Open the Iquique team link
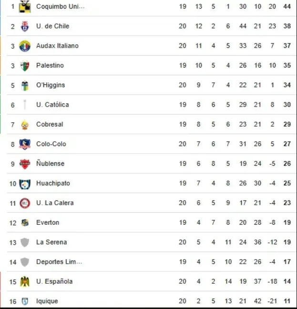This screenshot has height=309, width=297. [47, 301]
